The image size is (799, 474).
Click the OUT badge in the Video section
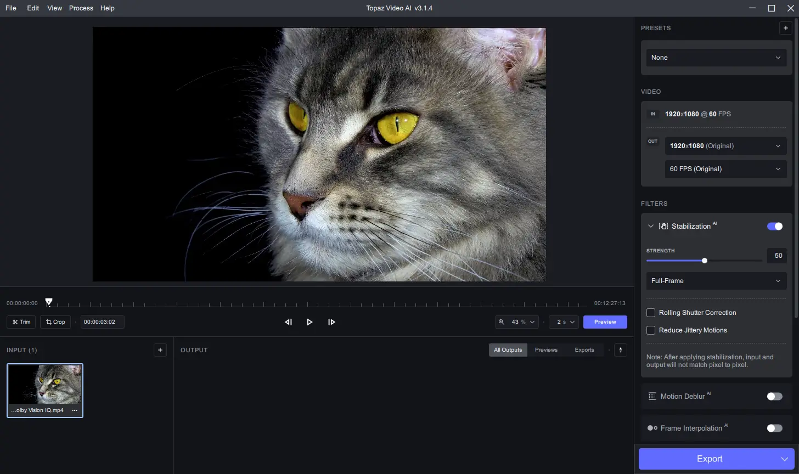pyautogui.click(x=653, y=142)
